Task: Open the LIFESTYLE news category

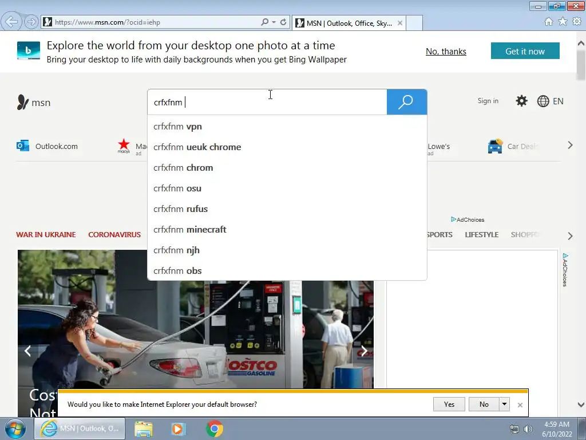Action: click(482, 234)
